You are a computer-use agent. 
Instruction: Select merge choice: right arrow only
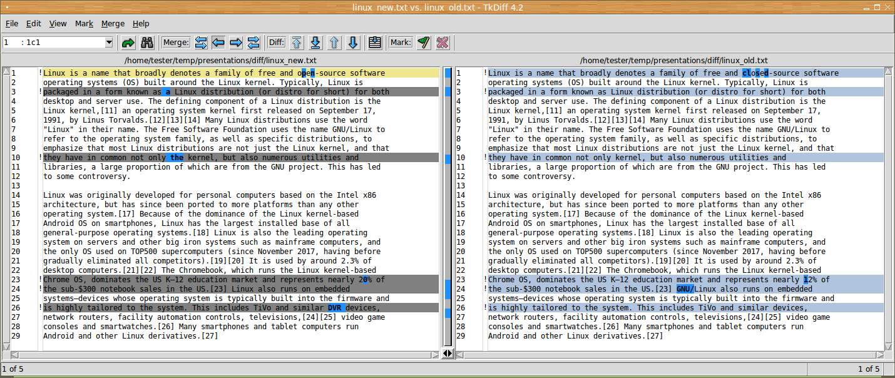236,43
